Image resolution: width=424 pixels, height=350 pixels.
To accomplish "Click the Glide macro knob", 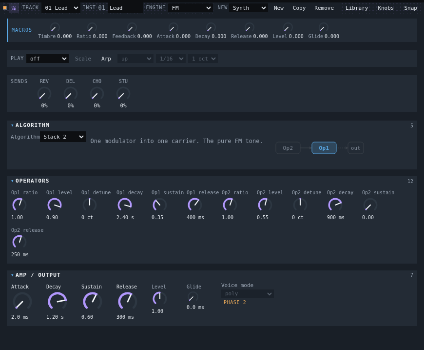I will tap(324, 27).
